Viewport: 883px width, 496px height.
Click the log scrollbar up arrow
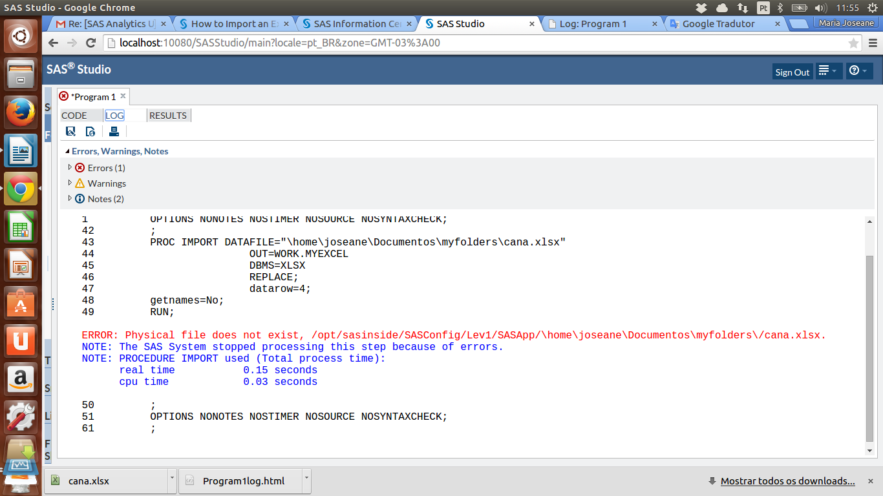pos(870,222)
